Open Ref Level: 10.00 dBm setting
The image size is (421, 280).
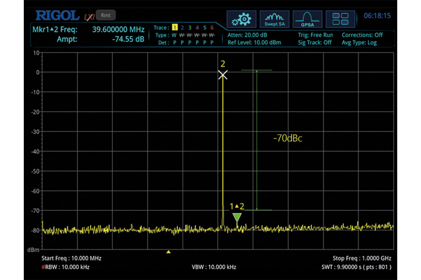coord(254,43)
